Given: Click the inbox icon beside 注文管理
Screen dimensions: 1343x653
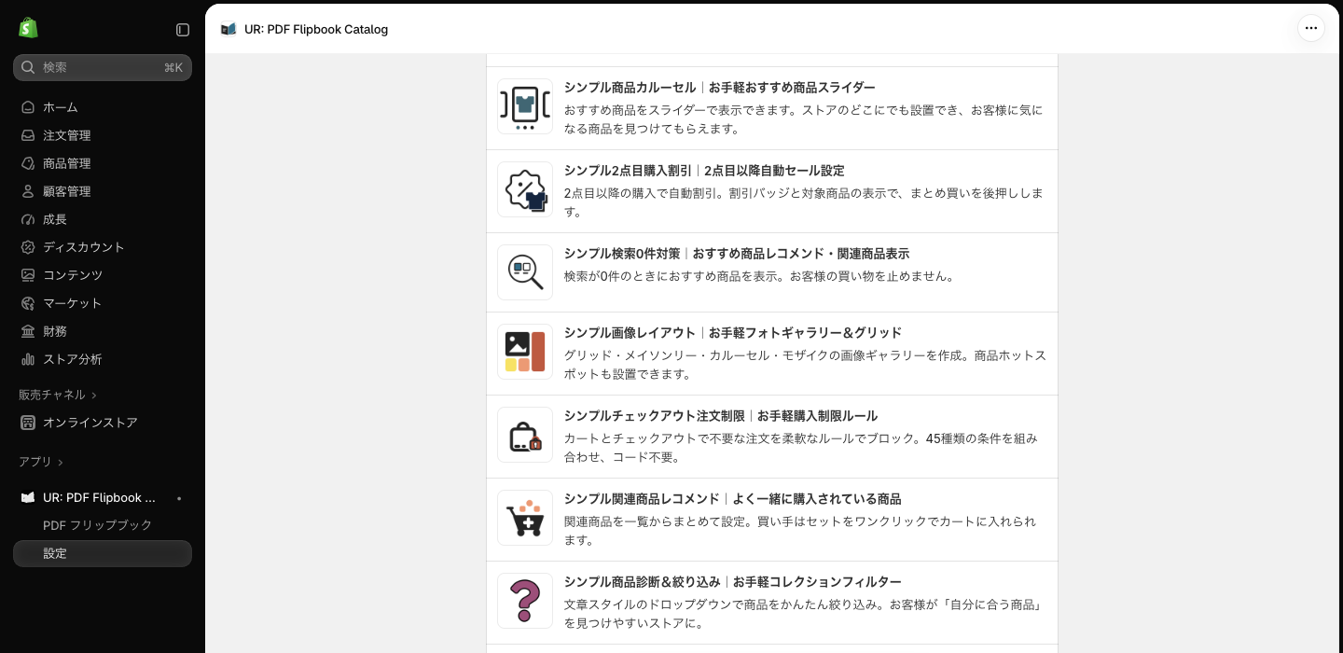Looking at the screenshot, I should [28, 135].
